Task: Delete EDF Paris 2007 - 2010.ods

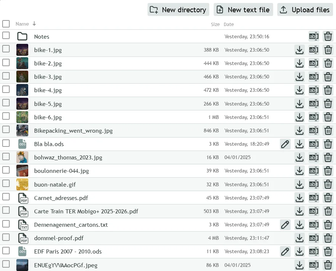Action: (x=328, y=252)
